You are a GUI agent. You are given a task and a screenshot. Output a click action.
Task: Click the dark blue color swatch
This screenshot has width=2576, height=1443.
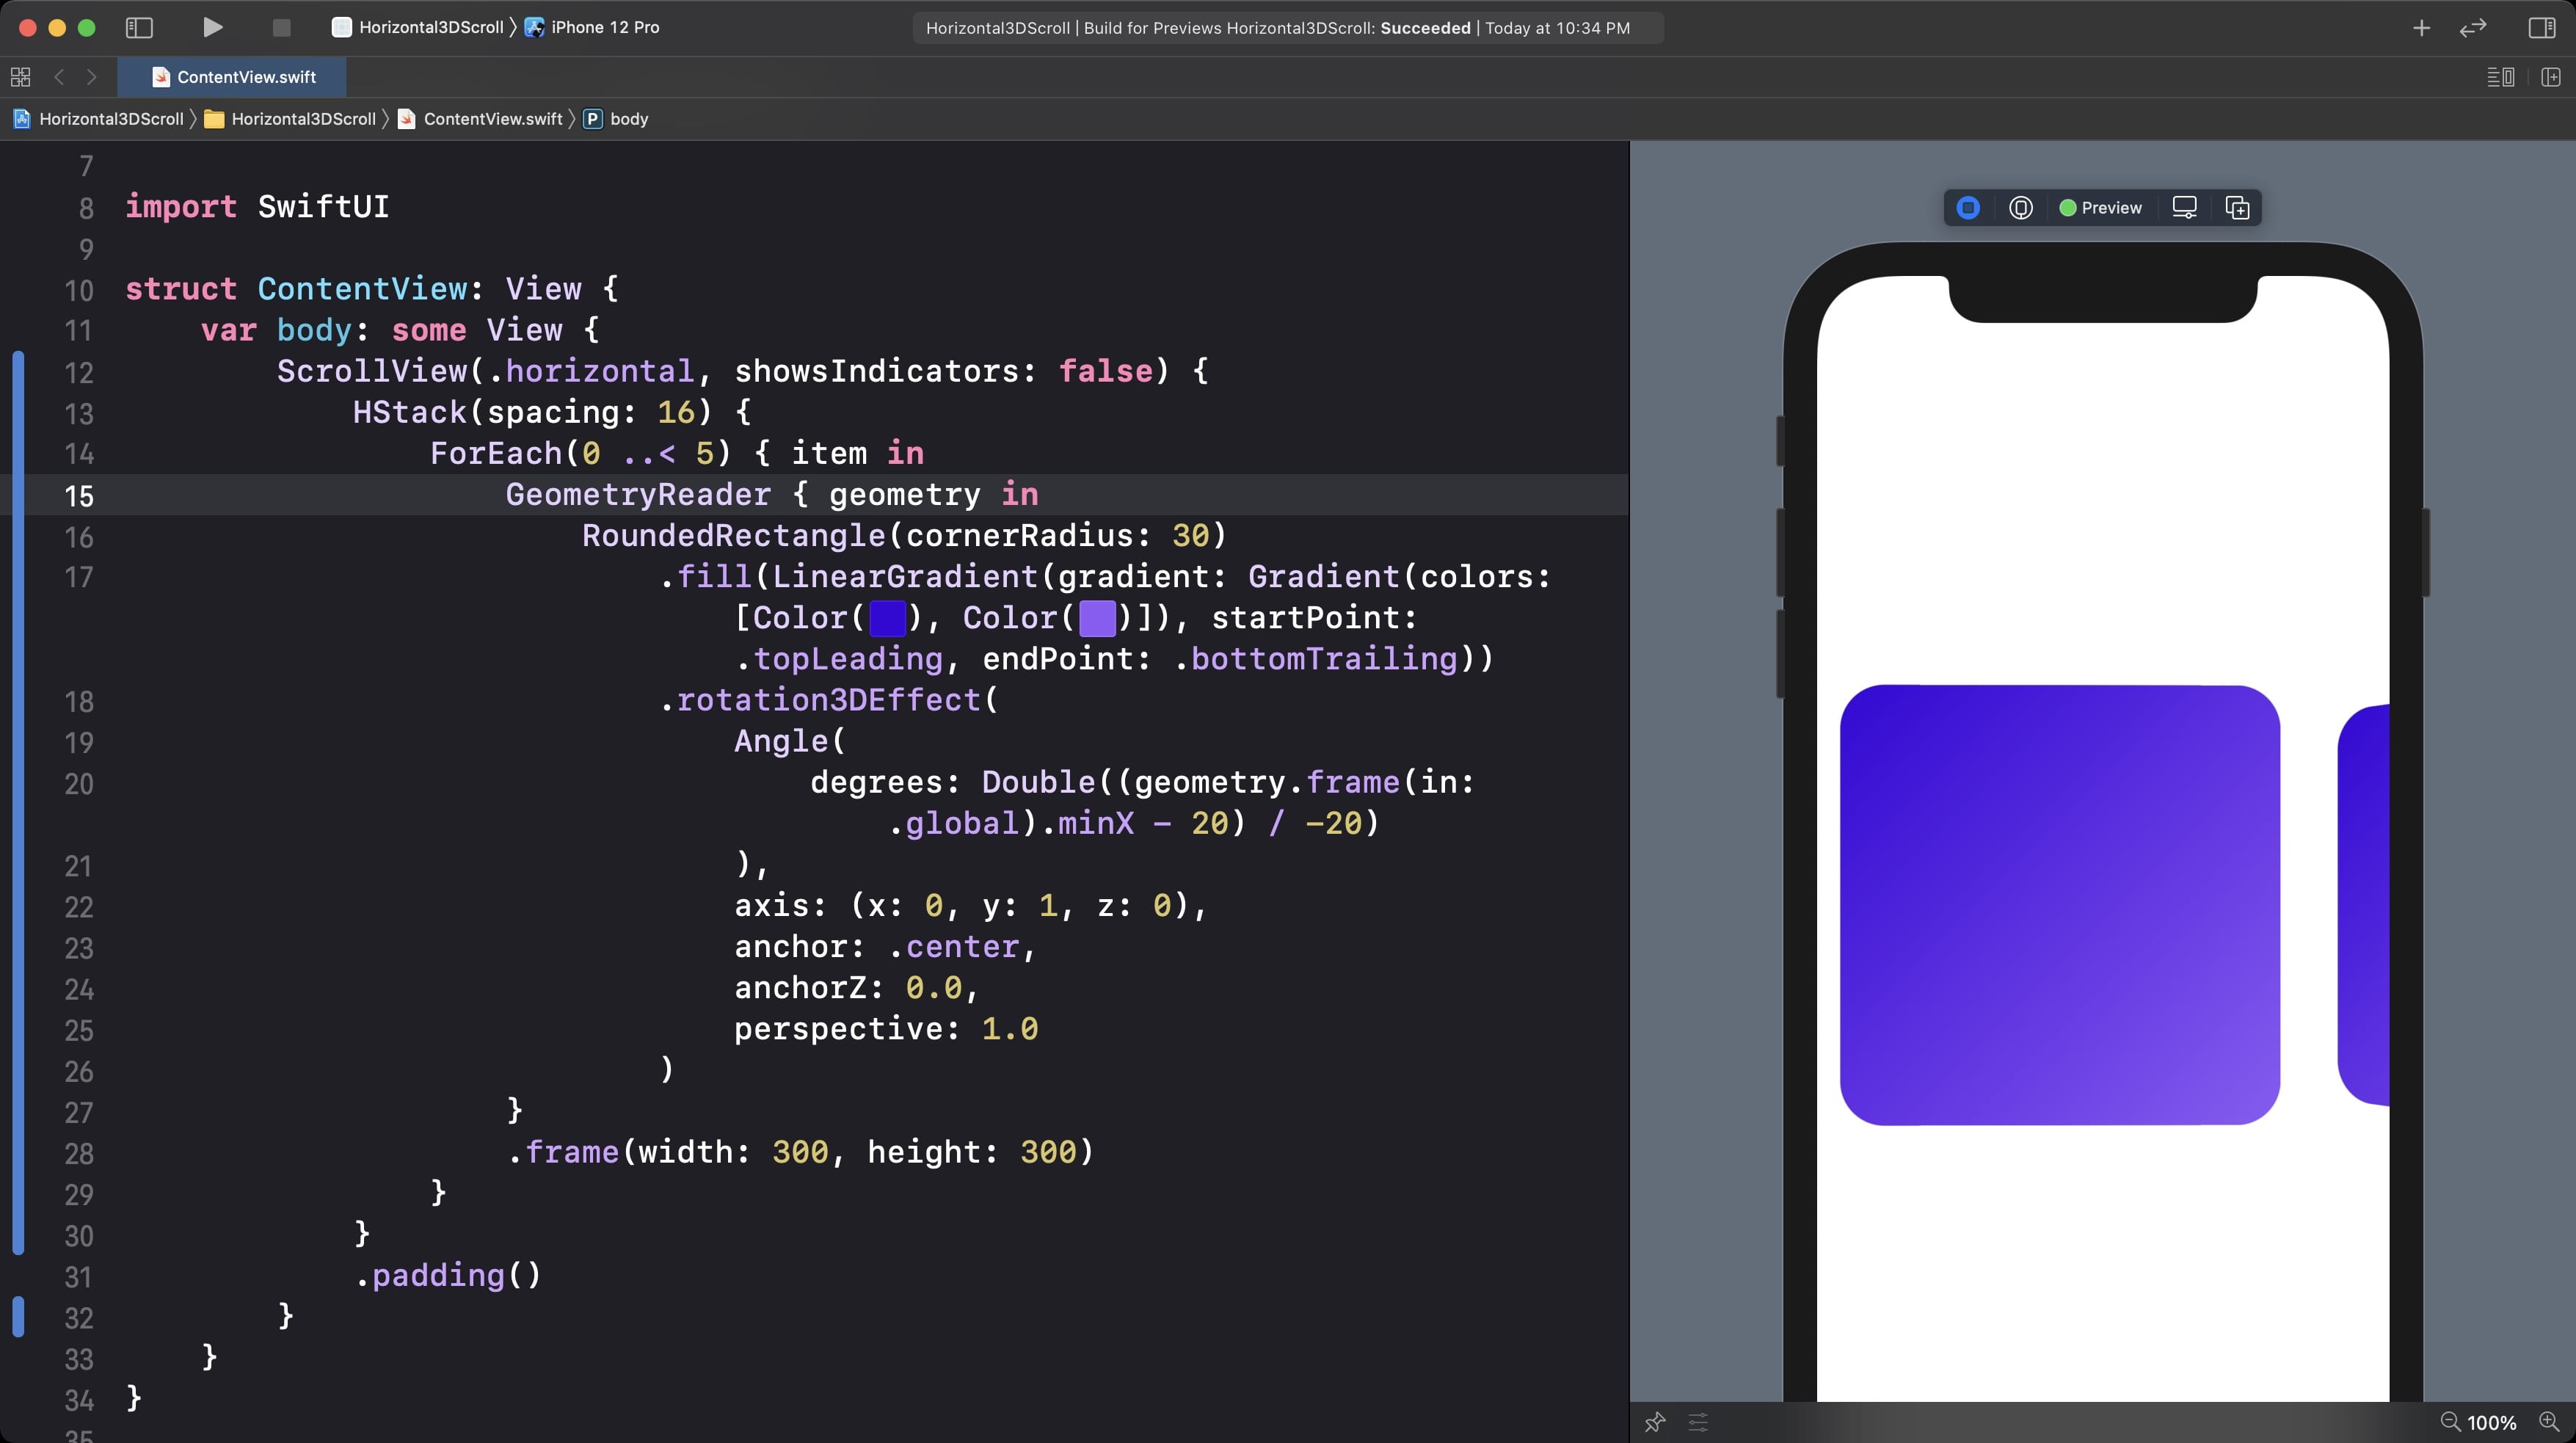pos(887,618)
